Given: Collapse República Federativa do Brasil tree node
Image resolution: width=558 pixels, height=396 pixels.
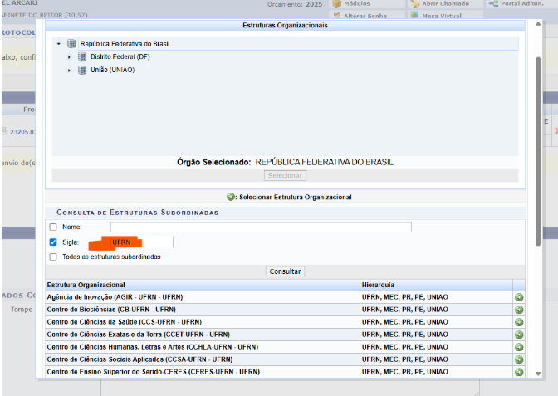Looking at the screenshot, I should coord(59,43).
